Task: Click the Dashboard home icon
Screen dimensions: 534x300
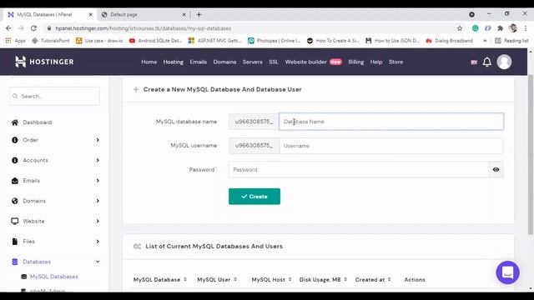Action: (15, 122)
